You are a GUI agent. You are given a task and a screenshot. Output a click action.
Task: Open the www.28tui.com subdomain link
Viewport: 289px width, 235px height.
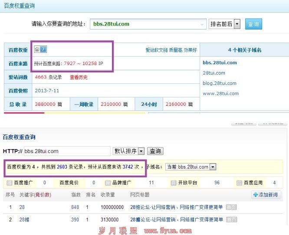pyautogui.click(x=220, y=94)
